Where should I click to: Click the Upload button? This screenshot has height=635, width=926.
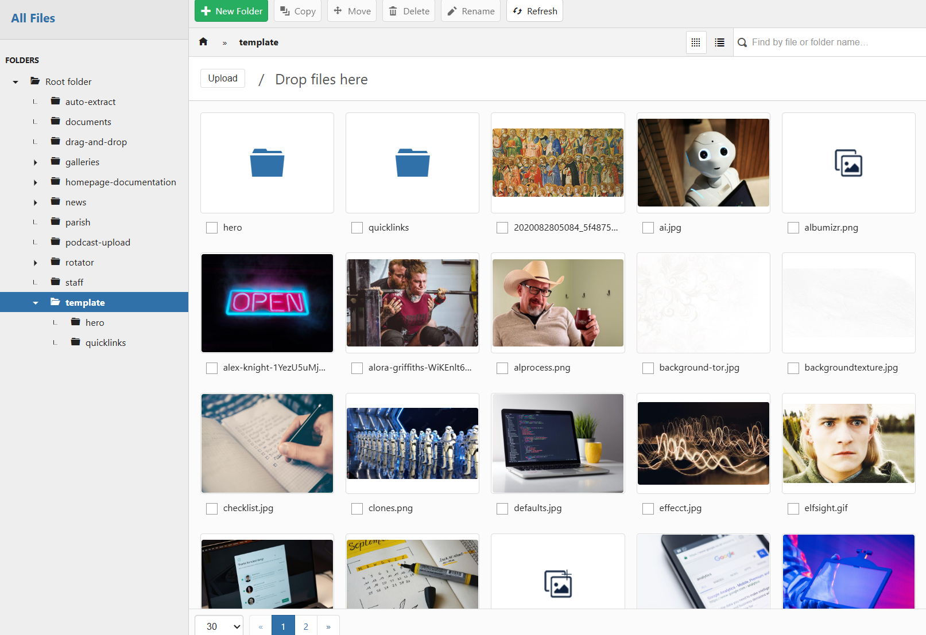pos(223,79)
